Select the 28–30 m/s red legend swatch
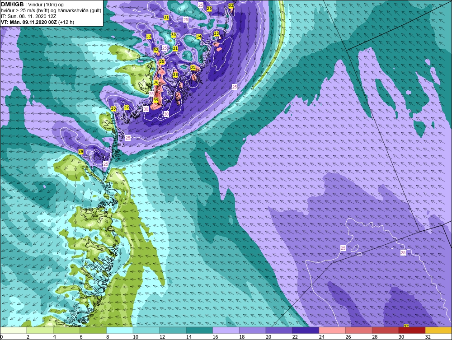452x340 pixels. tap(386, 330)
